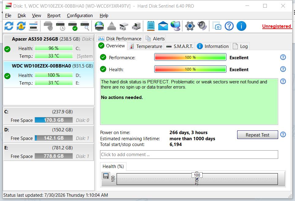
Task: Select the WDC WD10EZEX-00BBHA0 disk entry
Action: pos(49,75)
